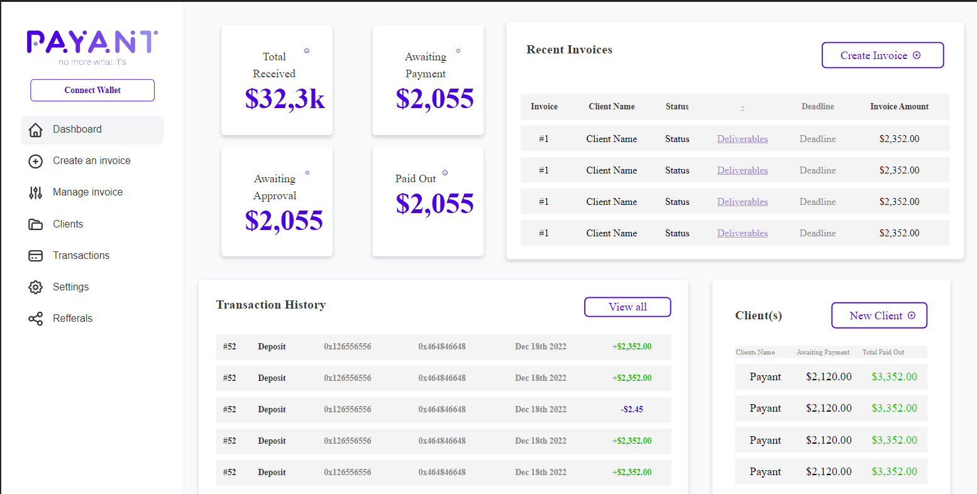Click the Dashboard home icon
The image size is (977, 494).
[36, 129]
